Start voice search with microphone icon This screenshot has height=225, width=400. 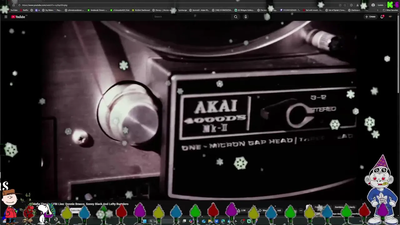pos(246,17)
